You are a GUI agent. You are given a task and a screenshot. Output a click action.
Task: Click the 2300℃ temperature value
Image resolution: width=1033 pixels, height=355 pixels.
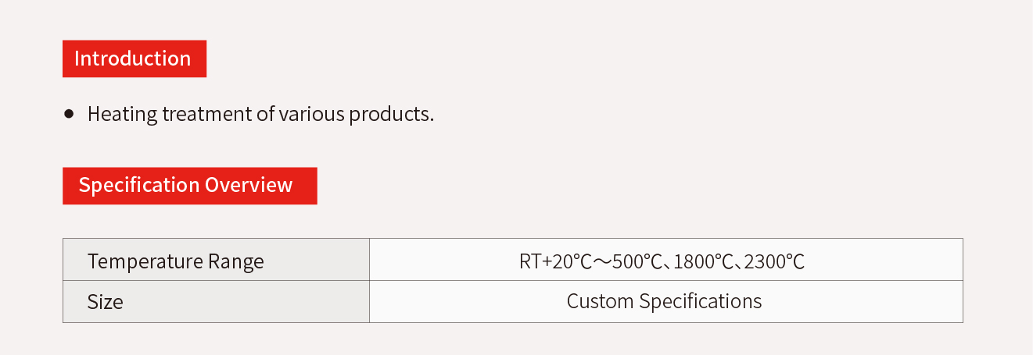click(x=774, y=261)
